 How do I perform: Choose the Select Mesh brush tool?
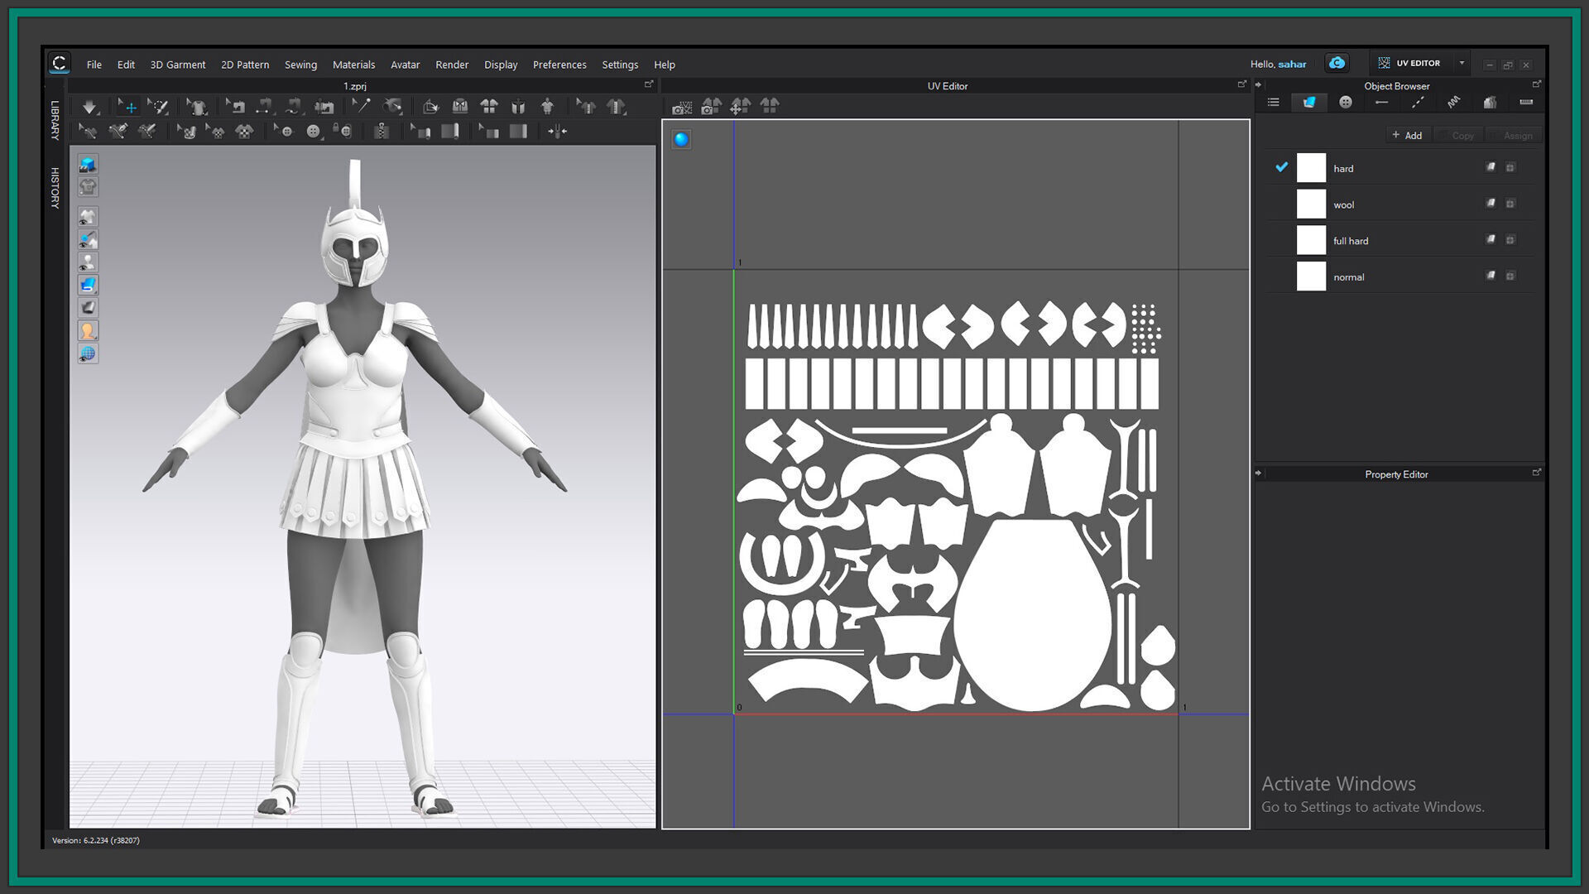[157, 107]
